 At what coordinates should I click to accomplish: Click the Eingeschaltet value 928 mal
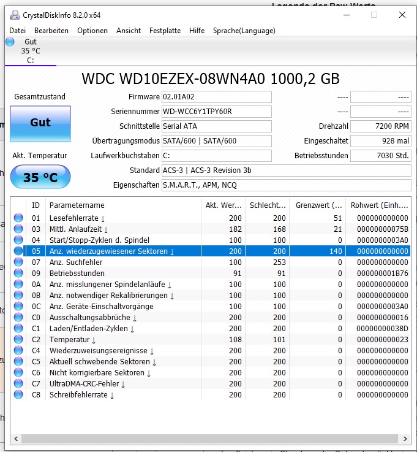point(381,141)
